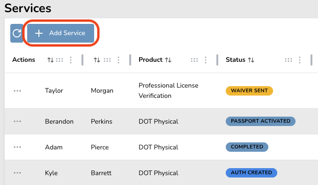Viewport: 318px width, 185px height.
Task: Open the first name column kebab menu
Action: pyautogui.click(x=71, y=60)
